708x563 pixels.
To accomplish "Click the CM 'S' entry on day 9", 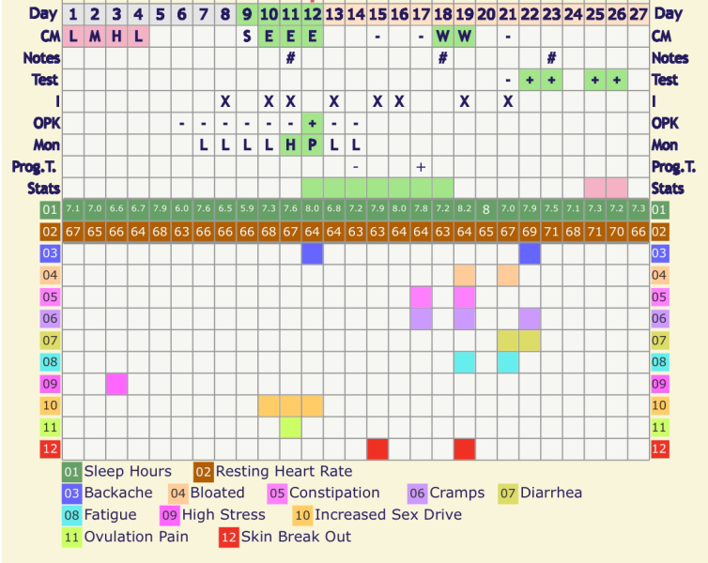I will [x=247, y=37].
